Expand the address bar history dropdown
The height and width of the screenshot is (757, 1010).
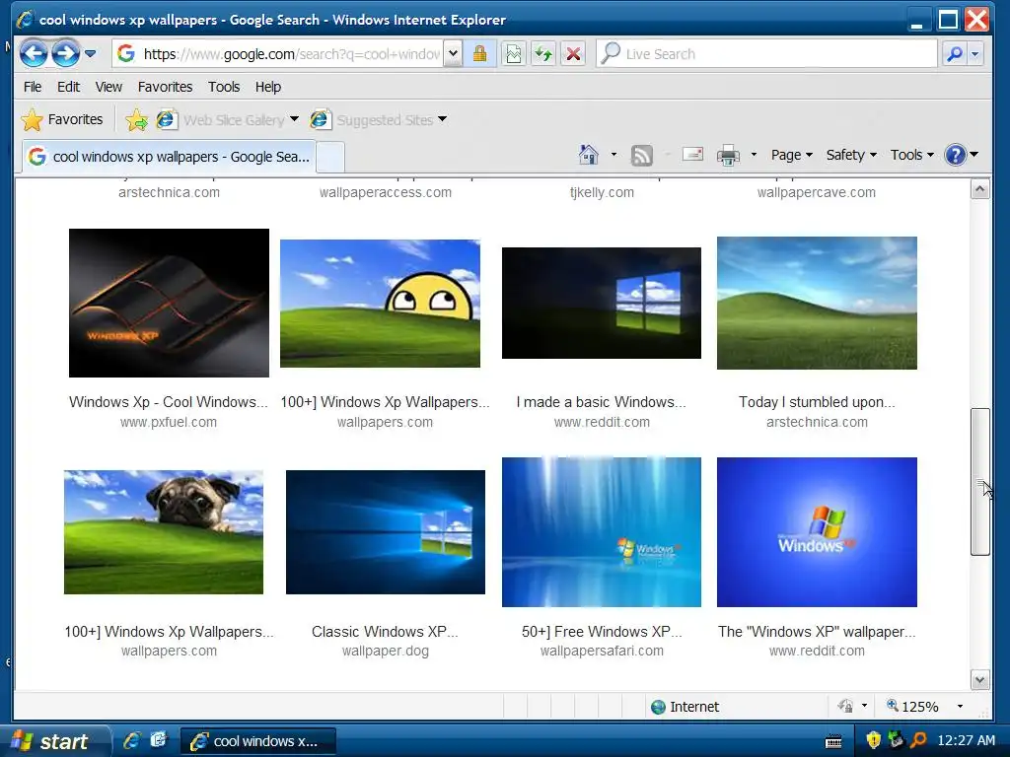[x=453, y=54]
